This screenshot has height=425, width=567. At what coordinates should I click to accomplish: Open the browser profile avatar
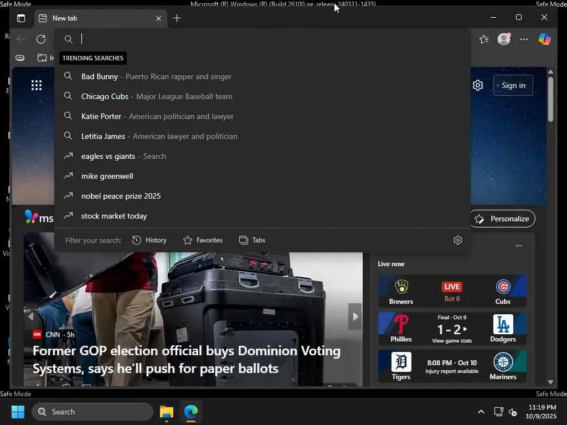click(504, 39)
